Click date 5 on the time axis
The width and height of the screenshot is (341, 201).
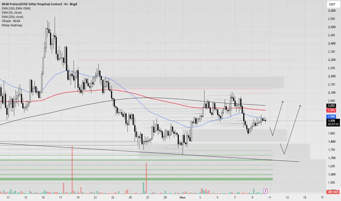coord(217,197)
